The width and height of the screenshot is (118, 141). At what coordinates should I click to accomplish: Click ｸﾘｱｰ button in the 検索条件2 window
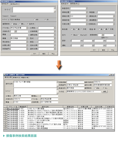(x=94, y=50)
